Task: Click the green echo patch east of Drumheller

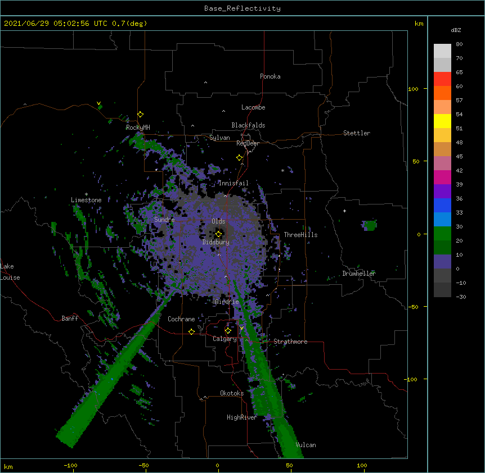Action: (x=369, y=225)
